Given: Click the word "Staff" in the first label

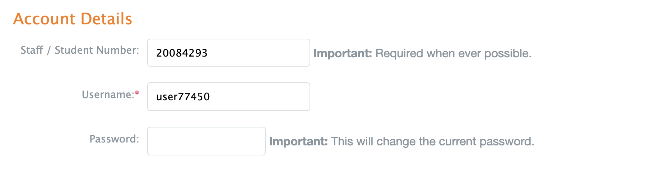Looking at the screenshot, I should pos(32,50).
